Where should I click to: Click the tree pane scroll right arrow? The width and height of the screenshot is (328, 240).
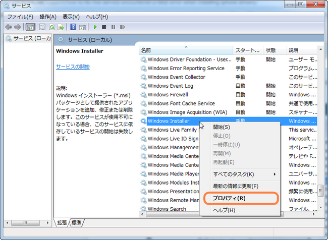48,223
